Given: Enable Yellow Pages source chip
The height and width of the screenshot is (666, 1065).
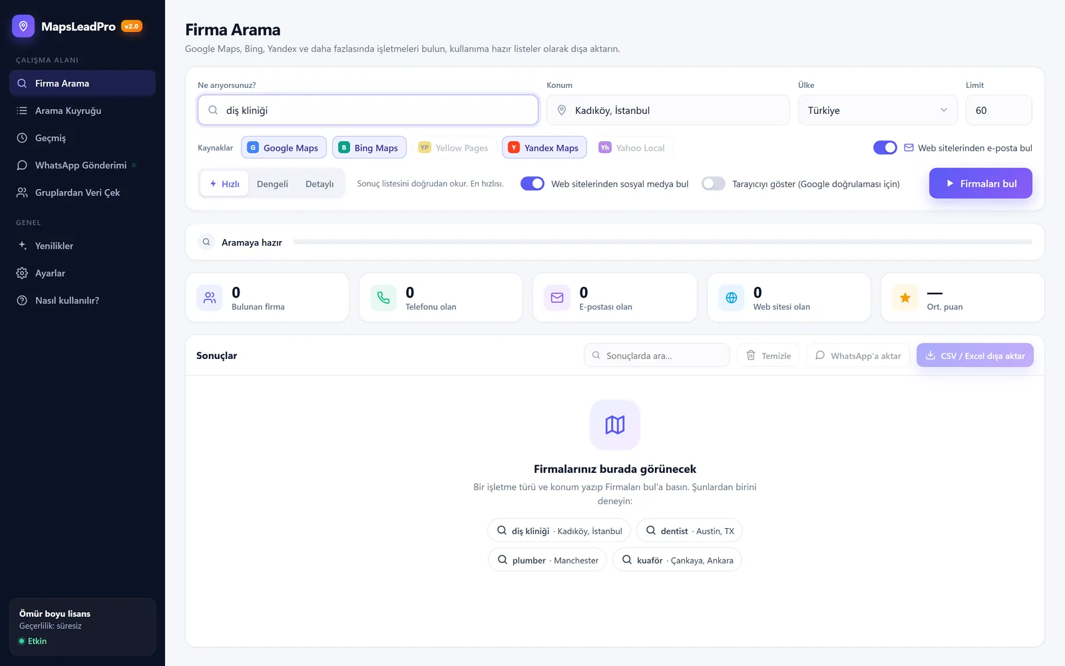Looking at the screenshot, I should coord(454,147).
